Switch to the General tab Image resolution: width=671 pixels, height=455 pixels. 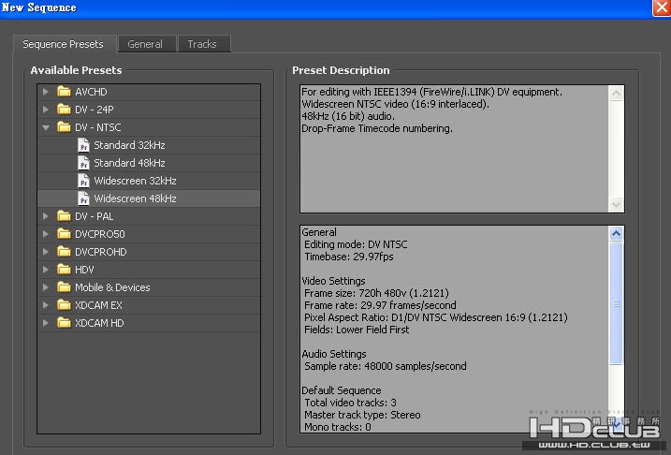(145, 44)
